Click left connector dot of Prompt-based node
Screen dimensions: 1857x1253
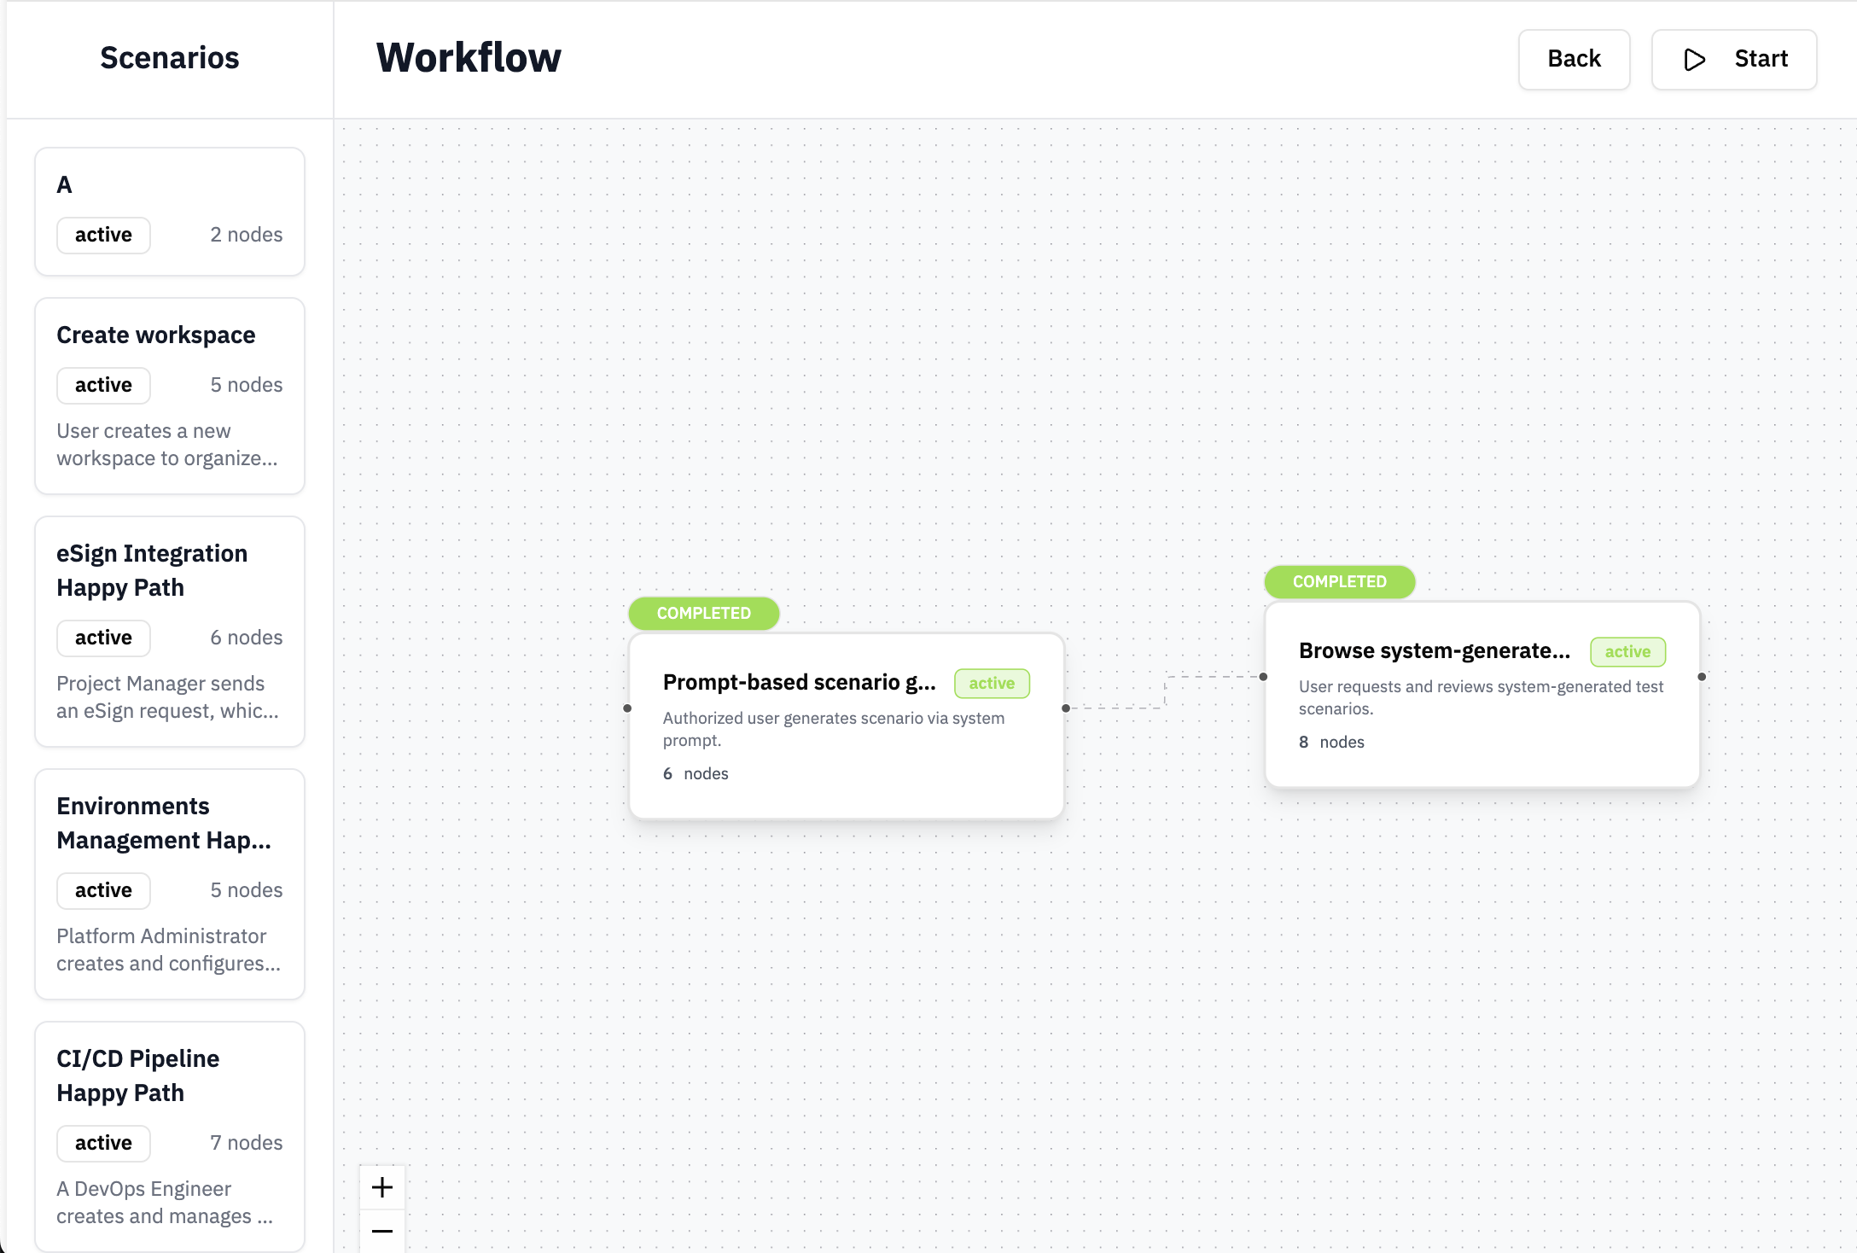(x=627, y=708)
